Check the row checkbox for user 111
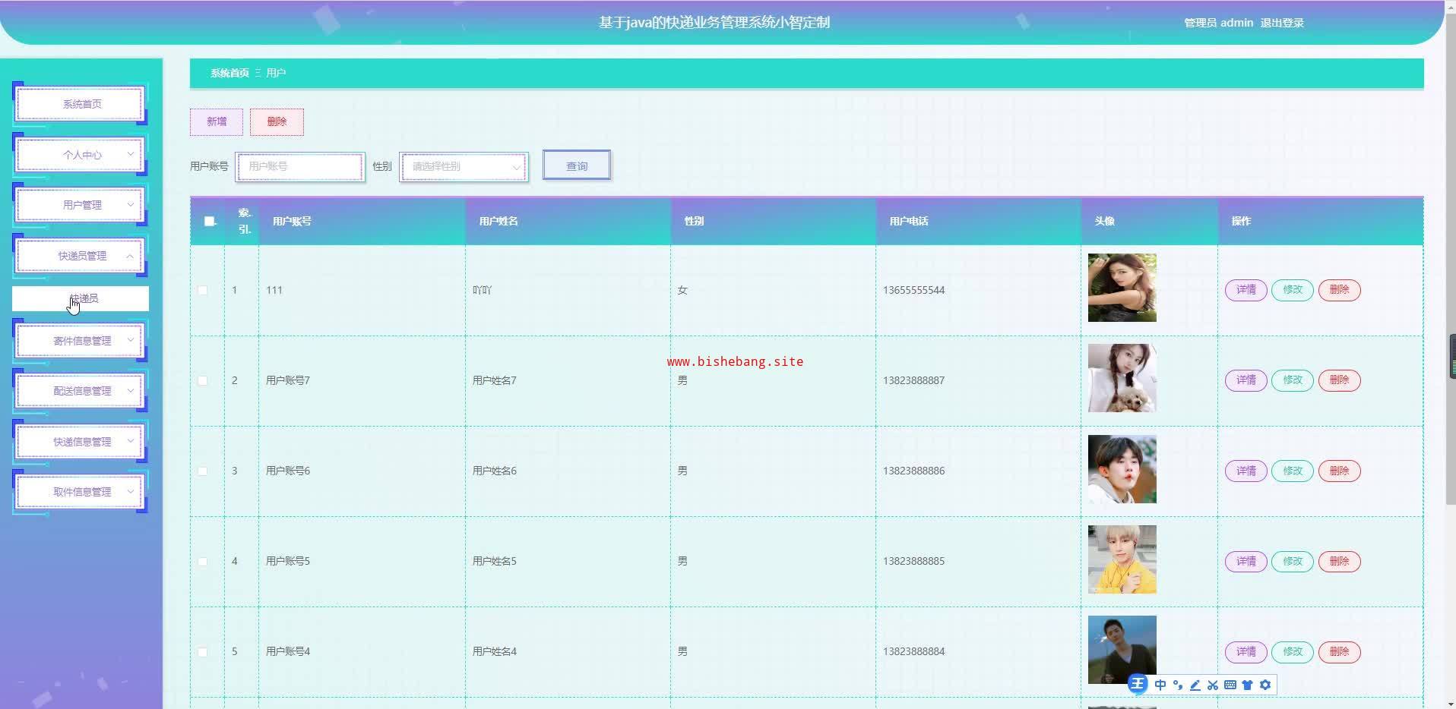Viewport: 1456px width, 709px height. coord(203,290)
